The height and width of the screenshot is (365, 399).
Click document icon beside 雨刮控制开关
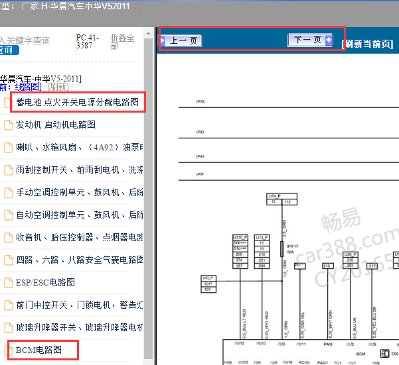pyautogui.click(x=9, y=170)
